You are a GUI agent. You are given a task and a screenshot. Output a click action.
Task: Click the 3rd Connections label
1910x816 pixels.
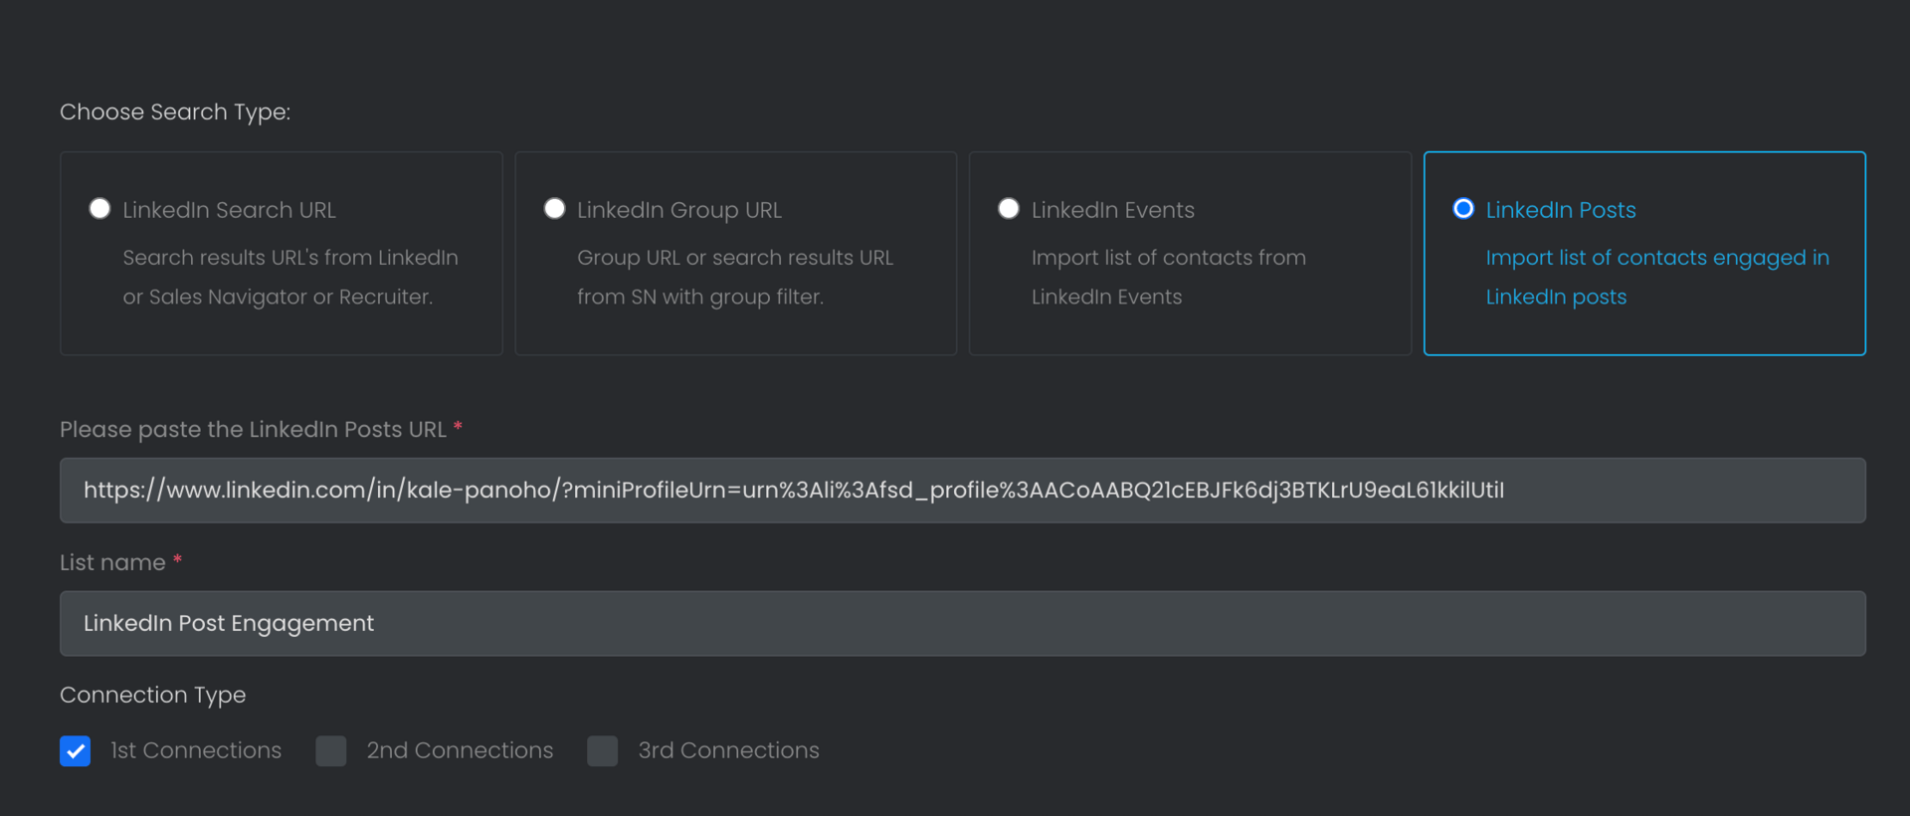[x=728, y=750]
